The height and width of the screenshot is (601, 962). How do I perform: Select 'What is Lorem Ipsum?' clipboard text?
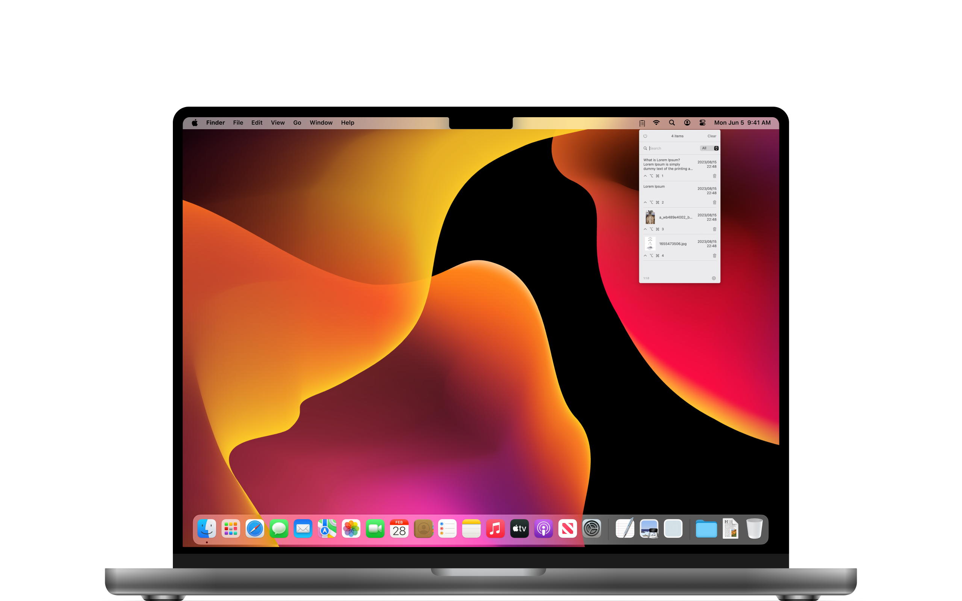point(668,164)
